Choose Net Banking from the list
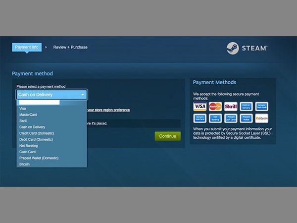This screenshot has height=223, width=297. pos(51,146)
